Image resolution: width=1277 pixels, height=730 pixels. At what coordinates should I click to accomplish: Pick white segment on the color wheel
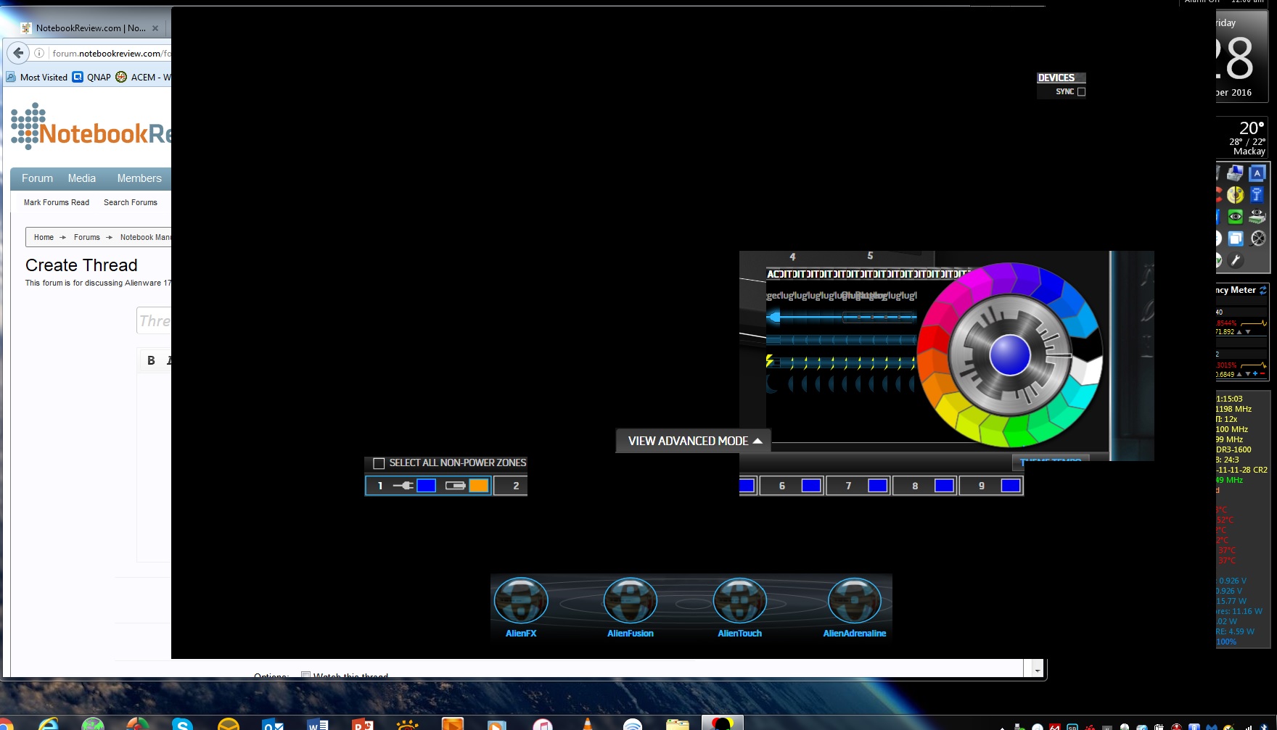click(1086, 370)
